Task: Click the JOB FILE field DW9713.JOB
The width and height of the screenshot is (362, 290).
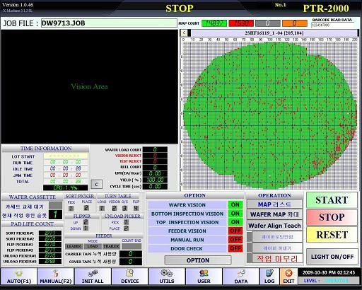Action: point(109,23)
